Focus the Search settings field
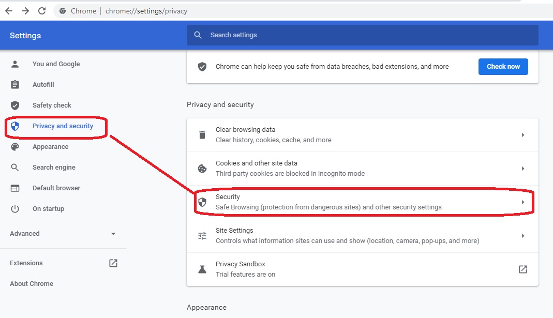The width and height of the screenshot is (553, 318). pyautogui.click(x=363, y=35)
